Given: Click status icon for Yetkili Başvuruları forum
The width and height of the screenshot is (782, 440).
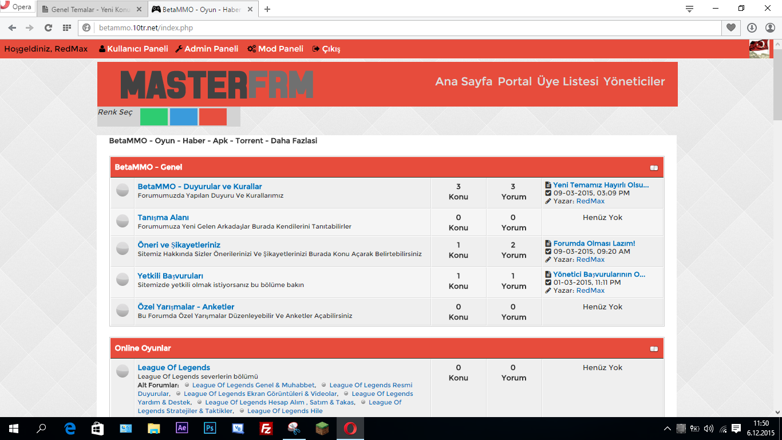Looking at the screenshot, I should 123,280.
